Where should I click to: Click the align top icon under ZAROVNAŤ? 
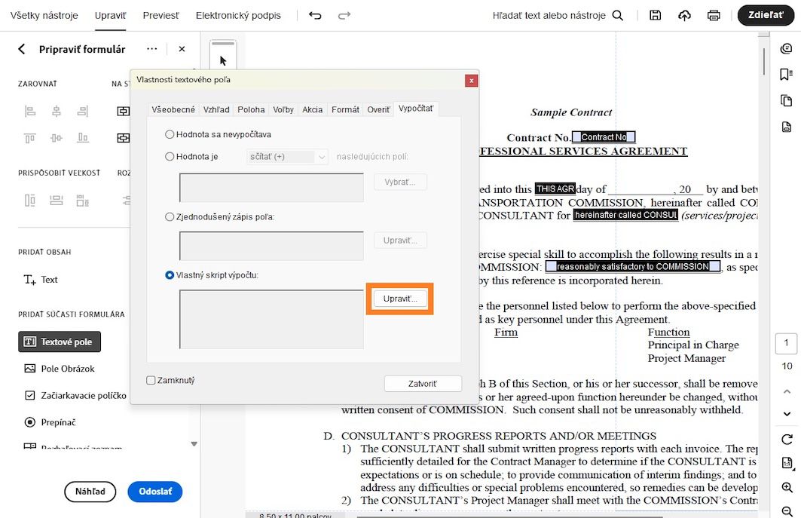pyautogui.click(x=30, y=137)
